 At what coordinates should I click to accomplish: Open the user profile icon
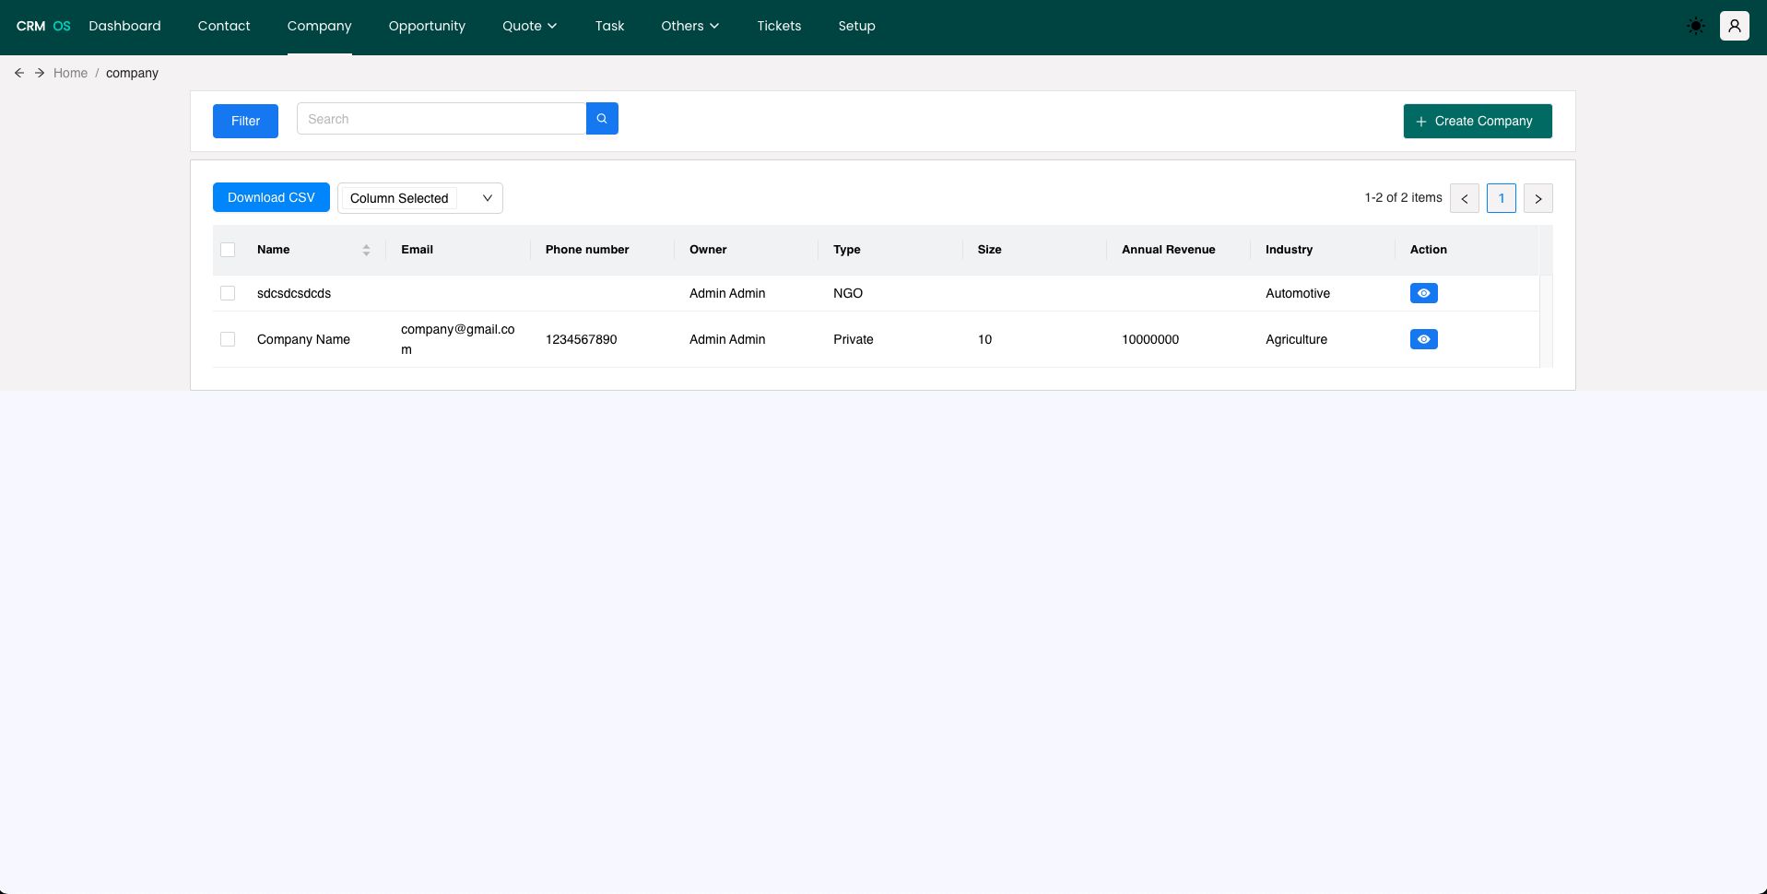click(x=1734, y=26)
